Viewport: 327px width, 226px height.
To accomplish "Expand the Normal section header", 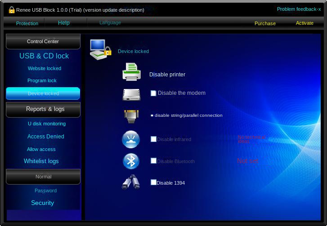I will tap(43, 177).
